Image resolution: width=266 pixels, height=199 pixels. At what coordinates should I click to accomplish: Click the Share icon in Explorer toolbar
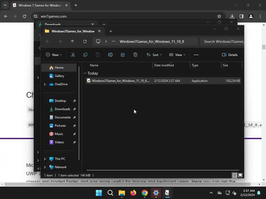click(x=123, y=55)
